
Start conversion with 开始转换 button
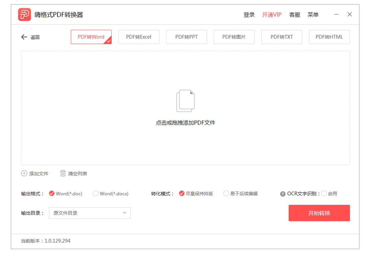point(319,213)
